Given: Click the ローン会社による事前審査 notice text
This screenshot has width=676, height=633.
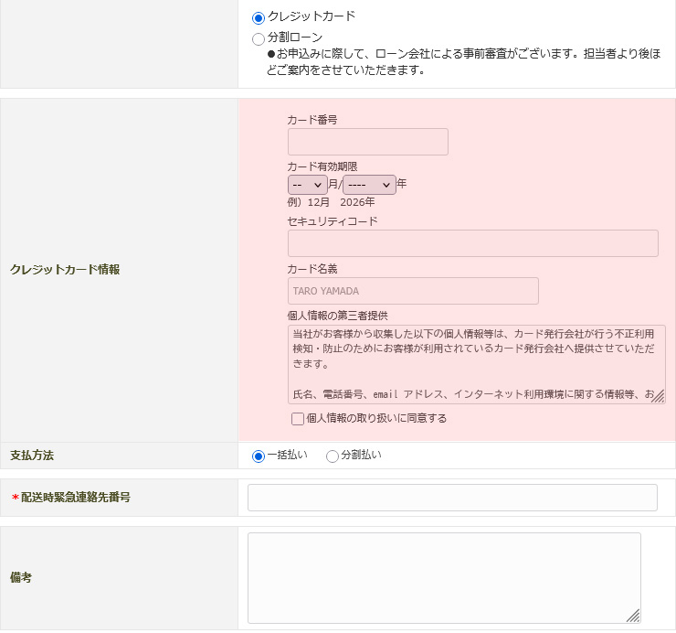Looking at the screenshot, I should (x=463, y=62).
